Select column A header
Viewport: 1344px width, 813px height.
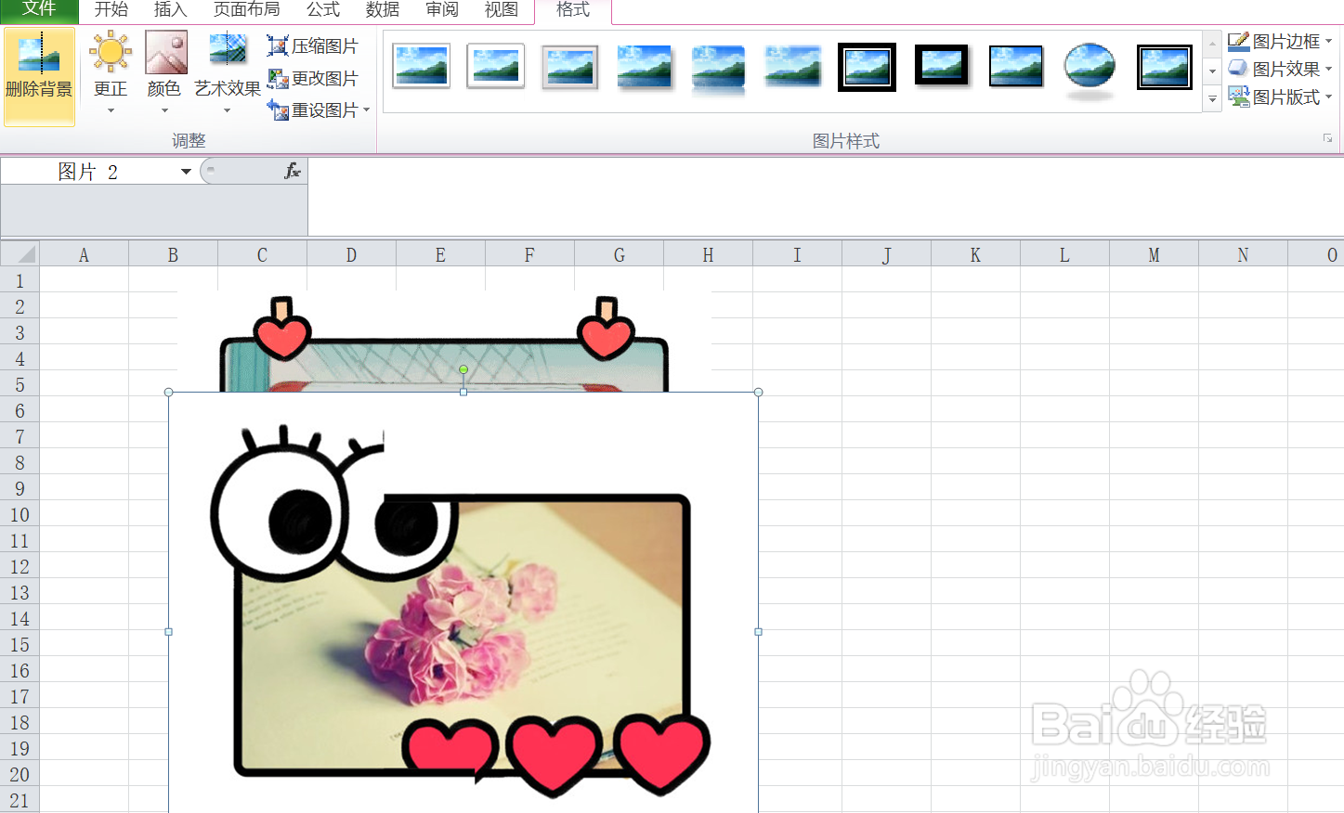click(x=84, y=255)
